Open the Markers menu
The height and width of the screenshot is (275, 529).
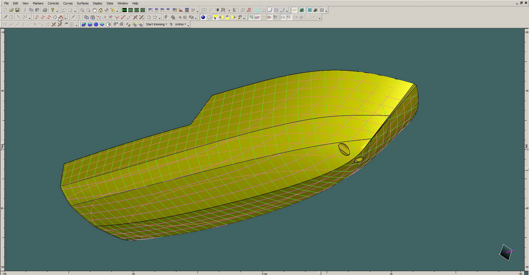pyautogui.click(x=38, y=3)
